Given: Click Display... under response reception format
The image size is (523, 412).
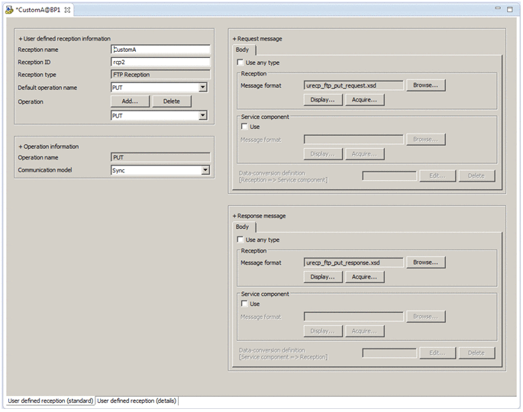Looking at the screenshot, I should [x=323, y=276].
